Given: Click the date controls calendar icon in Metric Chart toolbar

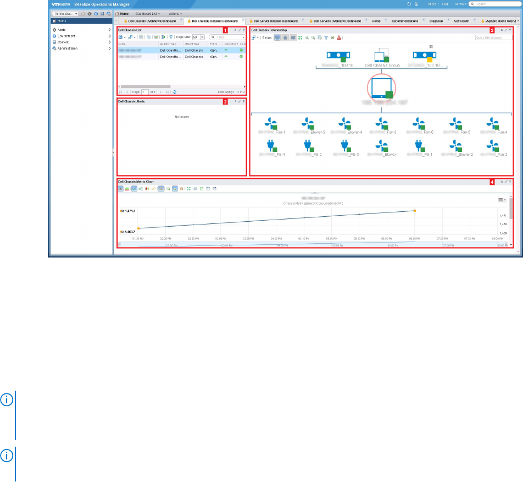Looking at the screenshot, I should click(214, 189).
